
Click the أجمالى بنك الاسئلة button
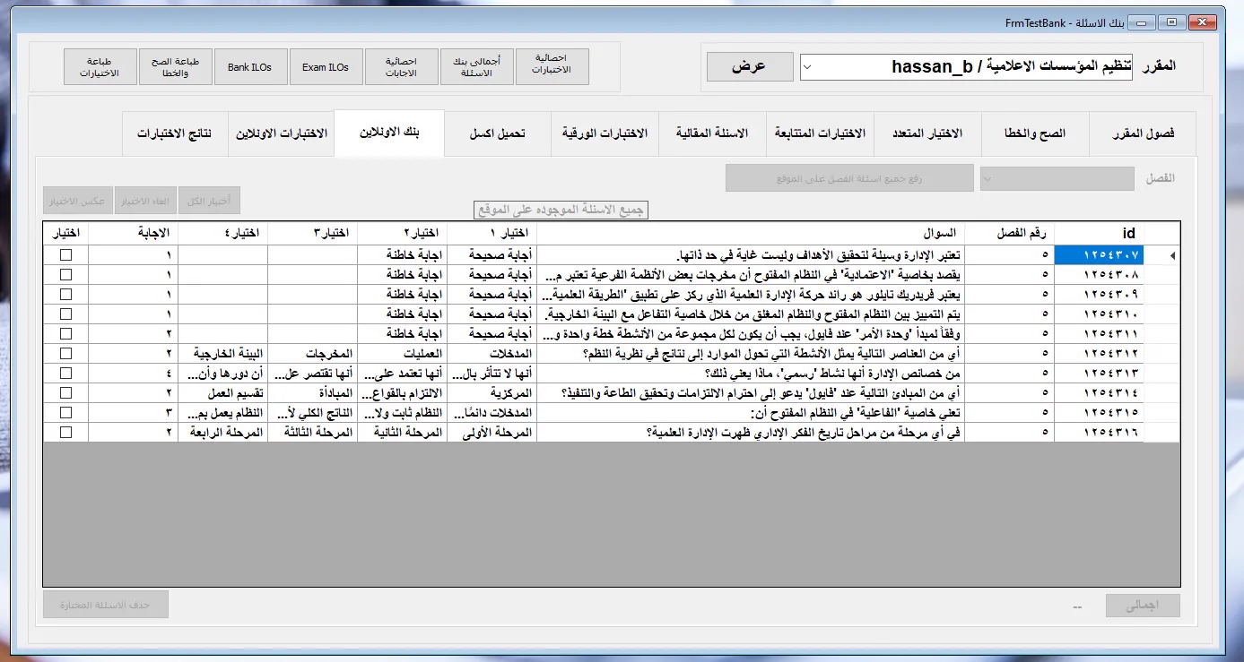coord(477,66)
